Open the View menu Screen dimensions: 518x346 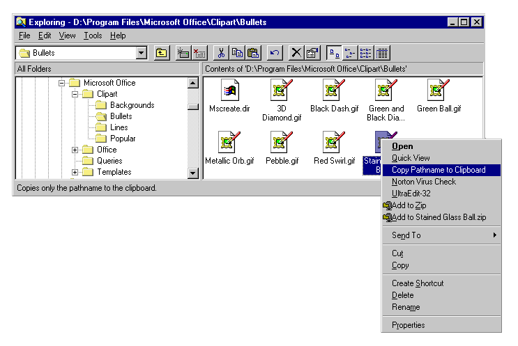click(x=67, y=36)
